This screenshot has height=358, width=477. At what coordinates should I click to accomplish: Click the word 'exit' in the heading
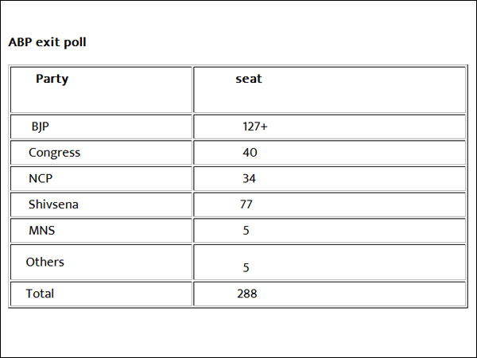[48, 42]
